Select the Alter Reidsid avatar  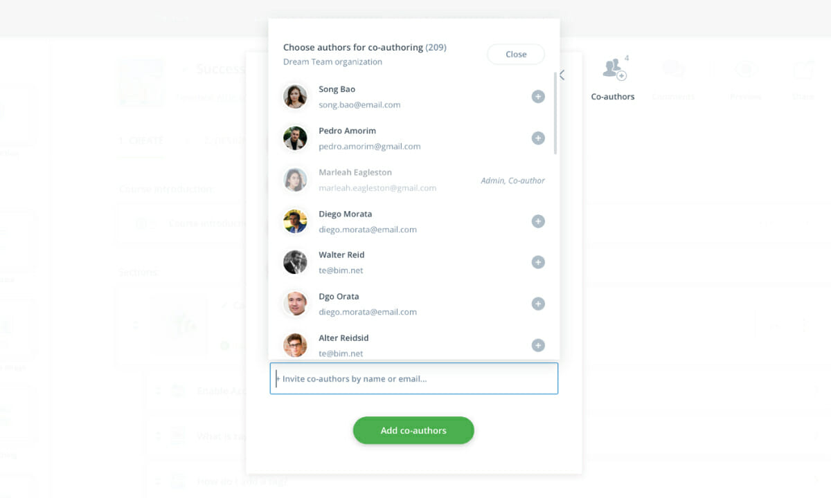coord(296,345)
